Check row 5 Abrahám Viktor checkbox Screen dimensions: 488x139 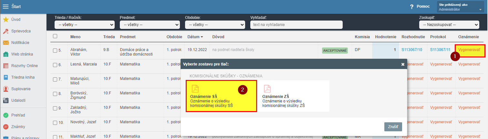tap(55, 50)
